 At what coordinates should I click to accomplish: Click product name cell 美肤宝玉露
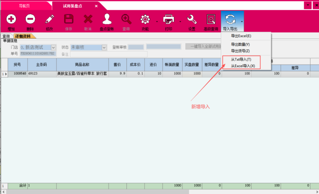point(82,74)
